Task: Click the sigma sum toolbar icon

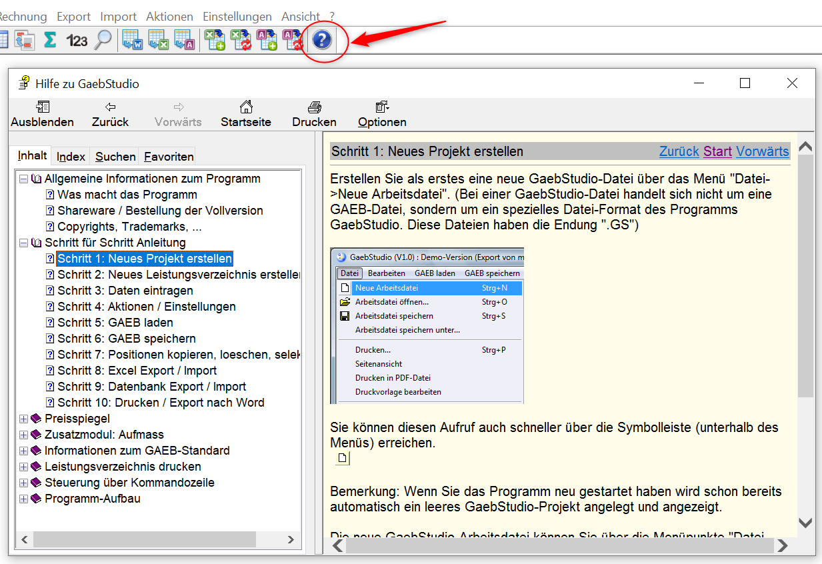Action: pyautogui.click(x=49, y=41)
